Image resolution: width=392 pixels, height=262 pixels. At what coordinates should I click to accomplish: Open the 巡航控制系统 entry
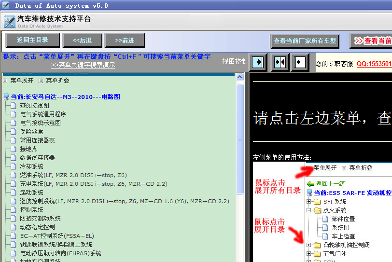pyautogui.click(x=125, y=201)
